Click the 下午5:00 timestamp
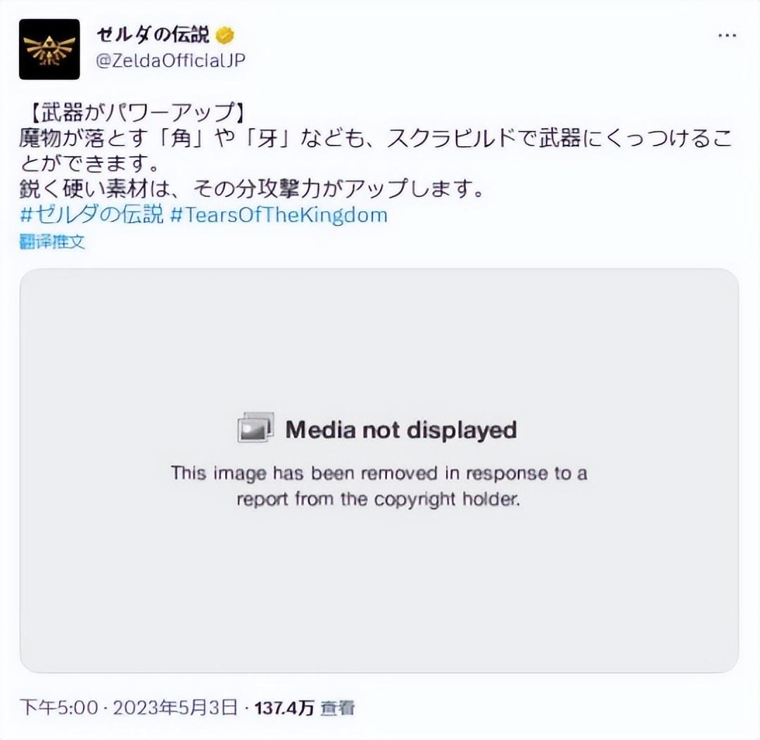760x740 pixels. pyautogui.click(x=59, y=708)
